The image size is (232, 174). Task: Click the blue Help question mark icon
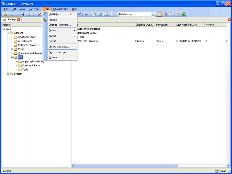(86, 14)
